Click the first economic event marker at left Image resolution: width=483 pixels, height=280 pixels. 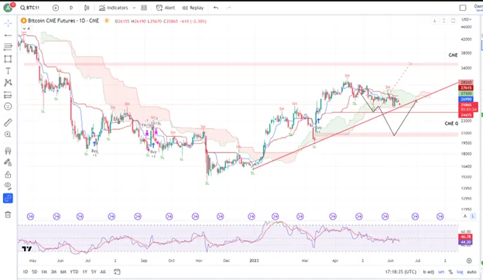click(x=30, y=217)
